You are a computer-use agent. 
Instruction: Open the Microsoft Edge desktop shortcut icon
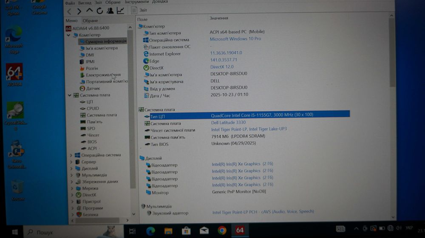(x=14, y=40)
